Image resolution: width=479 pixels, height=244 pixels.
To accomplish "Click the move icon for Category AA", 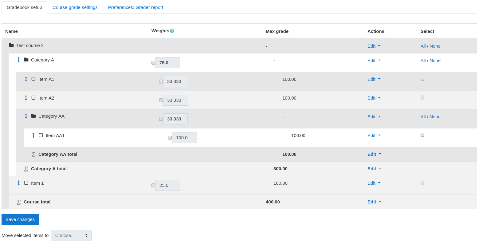I will point(26,116).
